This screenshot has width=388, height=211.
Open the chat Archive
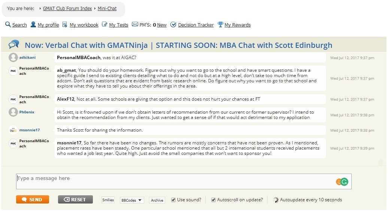click(157, 200)
